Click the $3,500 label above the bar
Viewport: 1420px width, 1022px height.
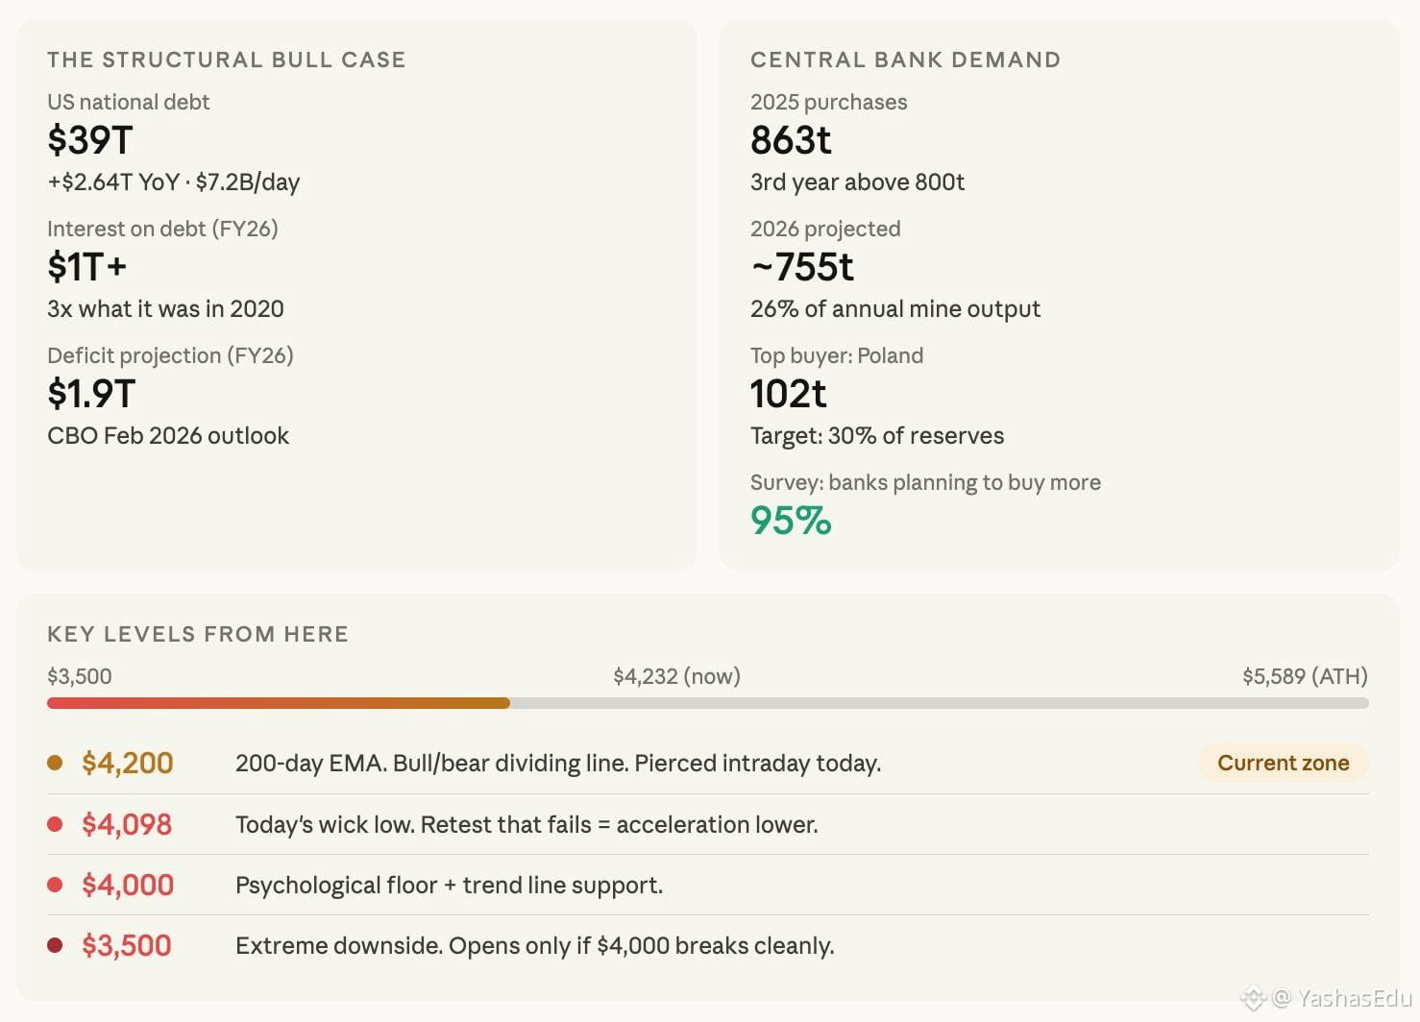point(80,676)
